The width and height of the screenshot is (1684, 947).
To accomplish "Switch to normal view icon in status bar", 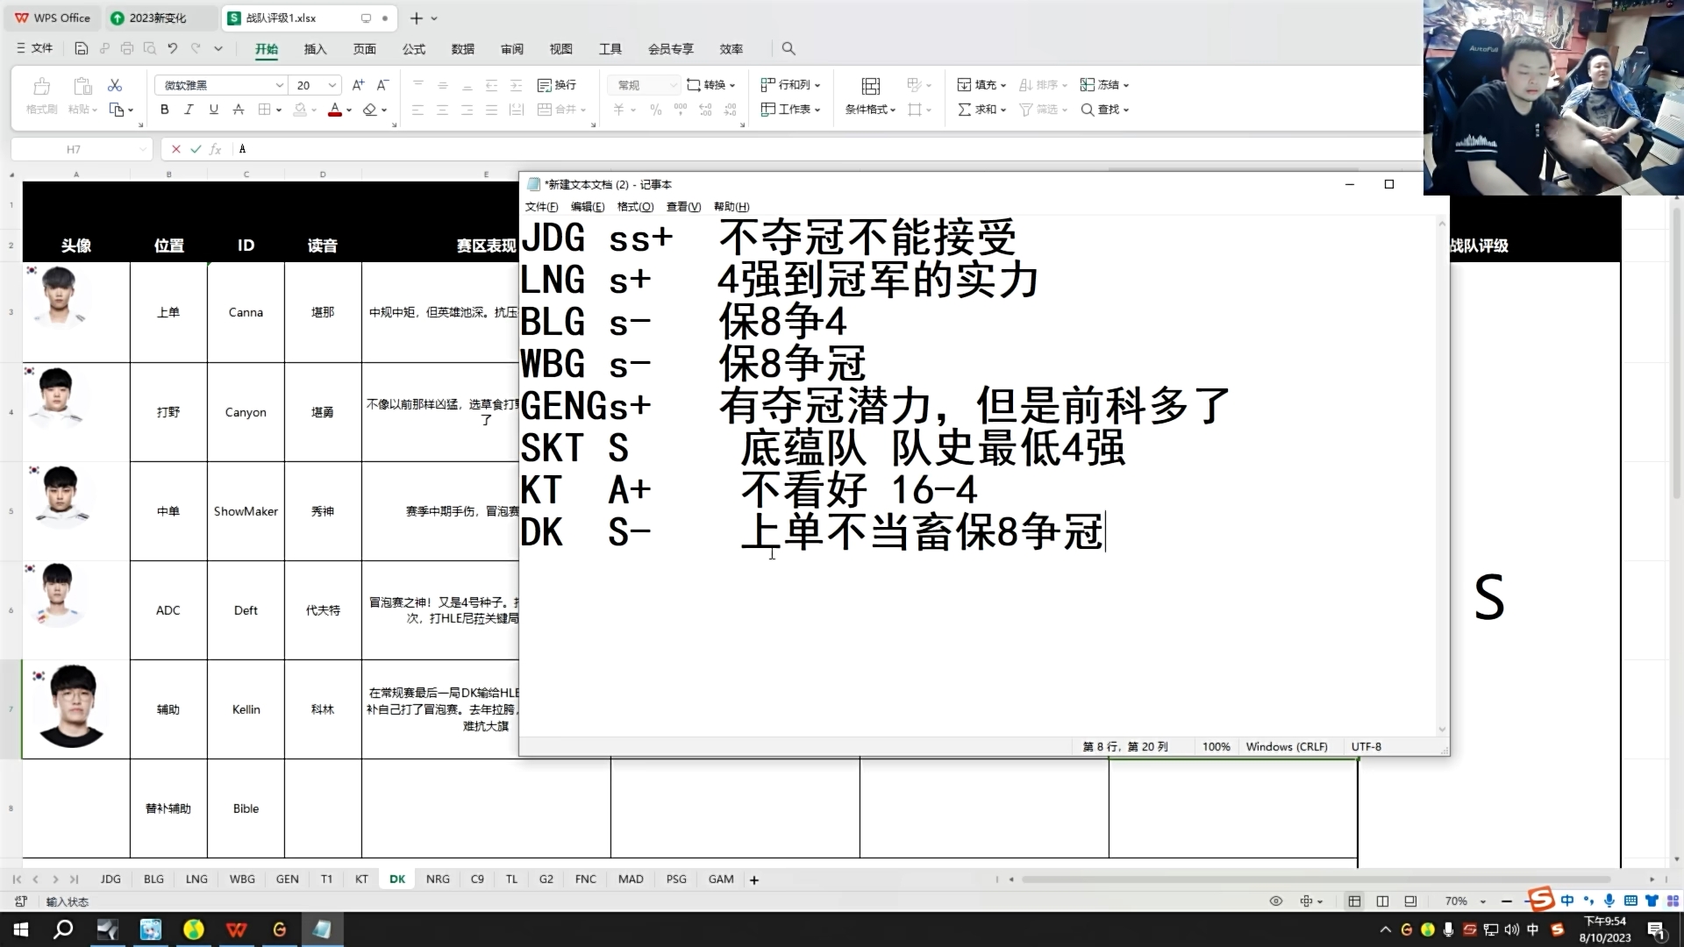I will coord(1354,901).
